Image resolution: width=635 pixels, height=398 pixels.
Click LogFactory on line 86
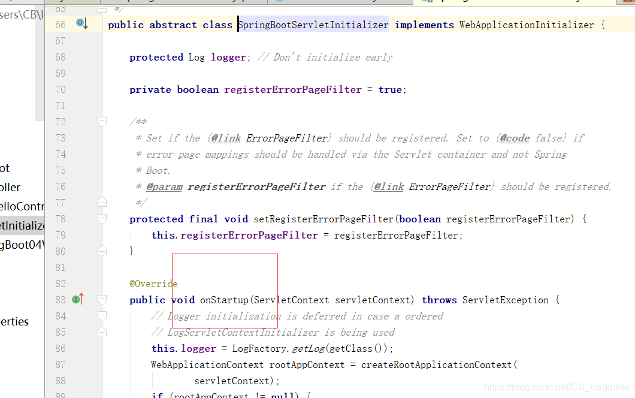pyautogui.click(x=259, y=349)
